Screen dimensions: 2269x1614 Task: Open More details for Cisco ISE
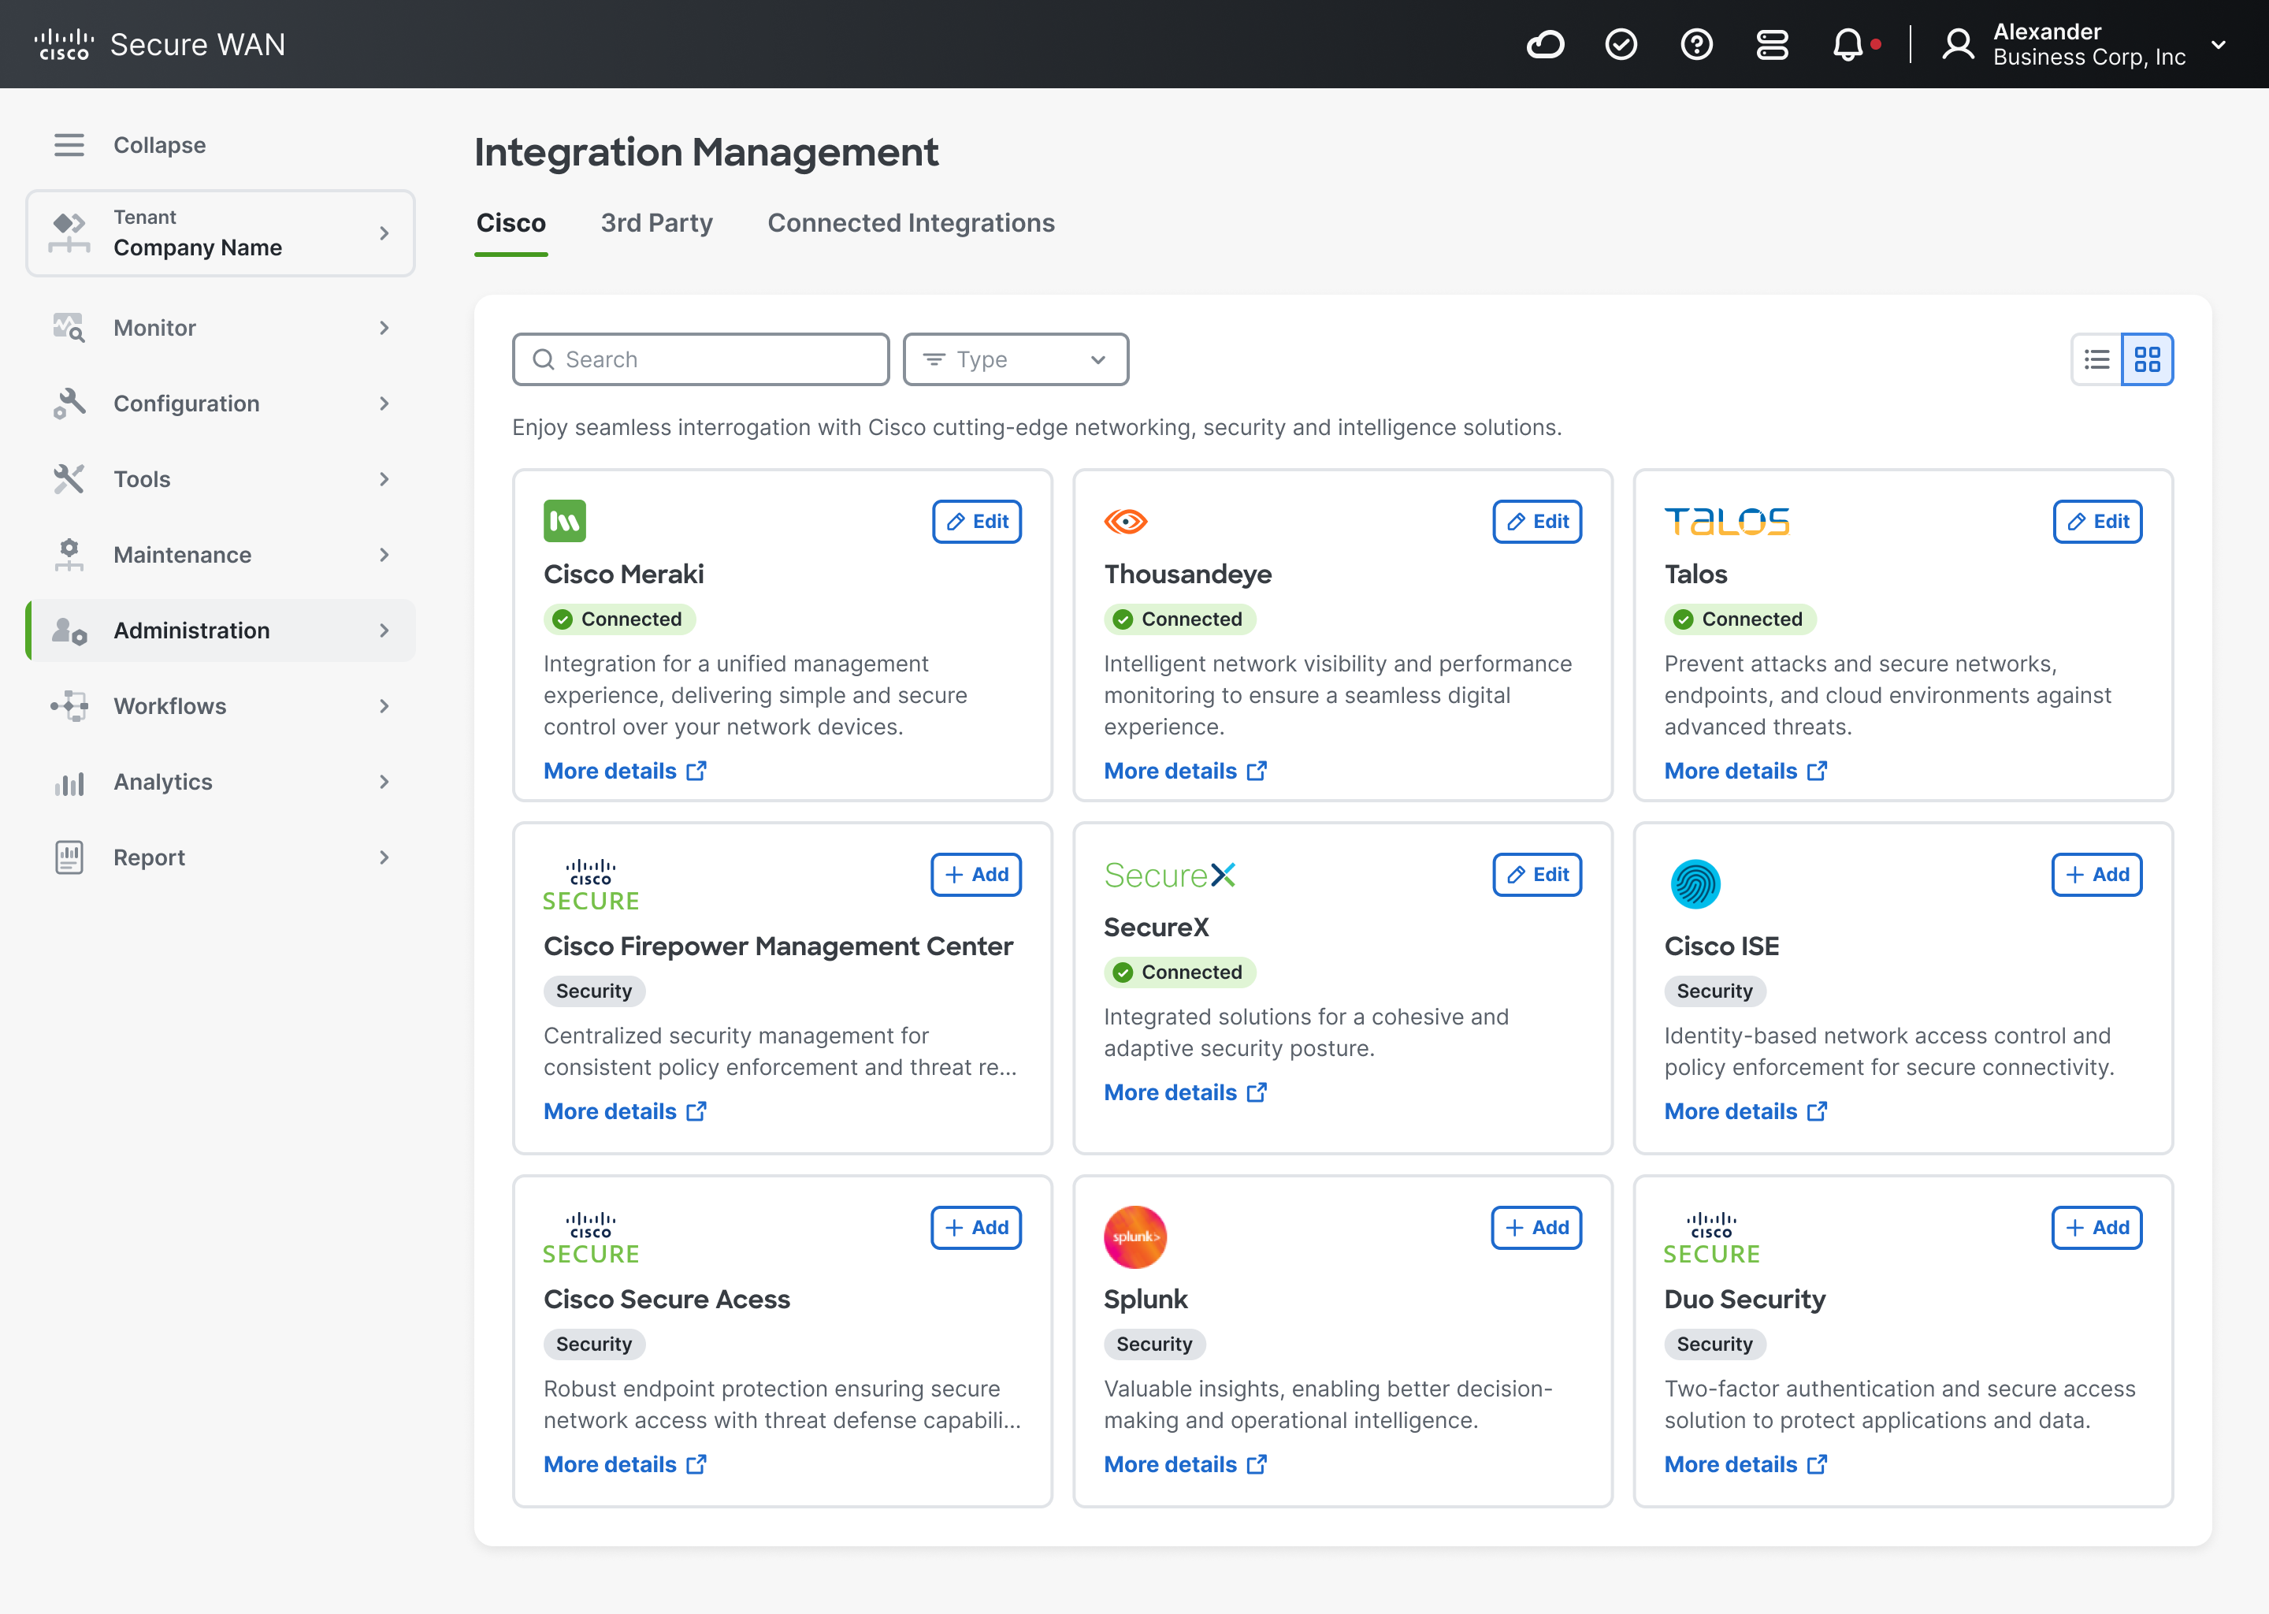pyautogui.click(x=1745, y=1111)
